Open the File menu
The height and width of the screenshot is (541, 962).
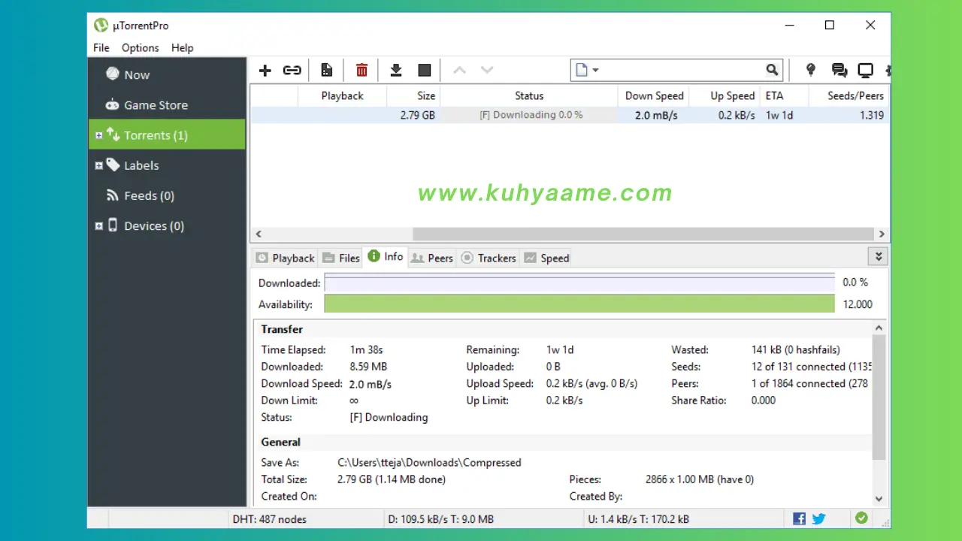(101, 47)
